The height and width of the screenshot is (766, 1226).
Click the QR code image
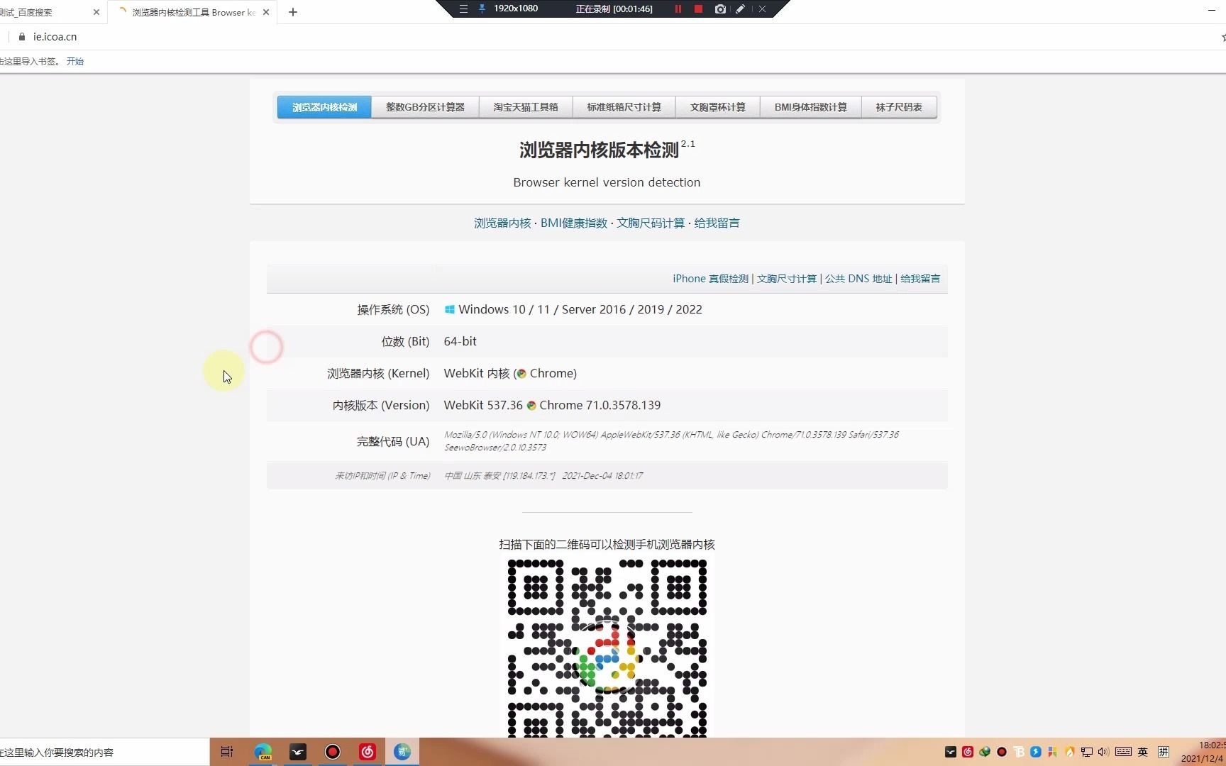(x=607, y=648)
